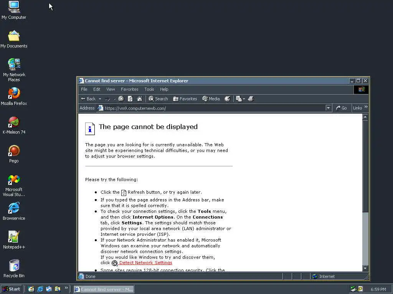393x294 pixels.
Task: Click the scrollbar up arrow
Action: pos(365,117)
